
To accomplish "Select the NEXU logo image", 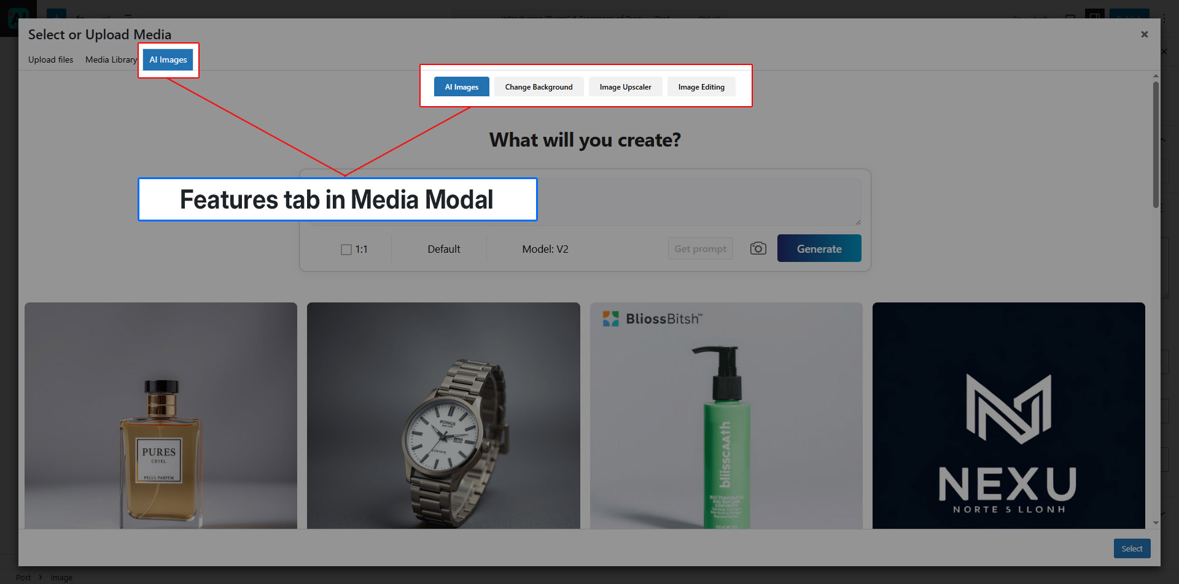I will pos(1009,415).
